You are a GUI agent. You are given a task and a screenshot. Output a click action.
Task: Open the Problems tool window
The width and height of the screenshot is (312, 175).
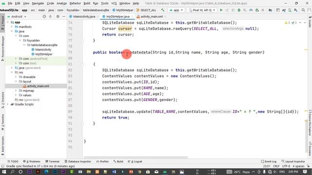pos(32,161)
